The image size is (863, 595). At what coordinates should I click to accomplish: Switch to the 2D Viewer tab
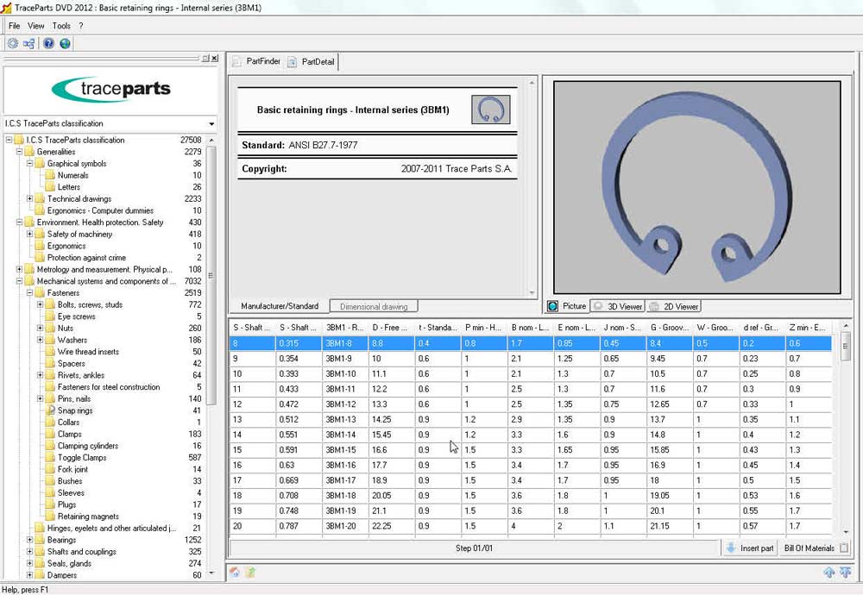(674, 306)
